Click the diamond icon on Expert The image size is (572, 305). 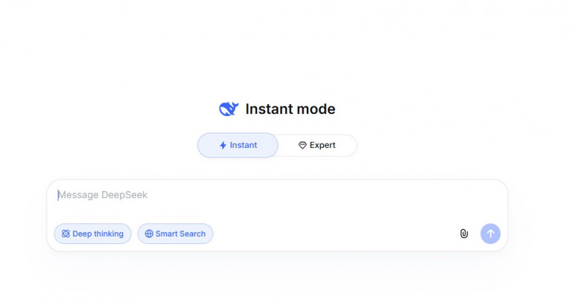click(302, 145)
